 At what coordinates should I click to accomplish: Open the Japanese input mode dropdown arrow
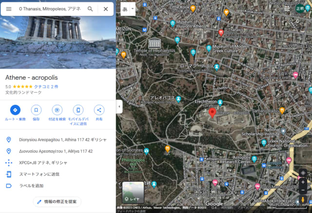pos(133,9)
